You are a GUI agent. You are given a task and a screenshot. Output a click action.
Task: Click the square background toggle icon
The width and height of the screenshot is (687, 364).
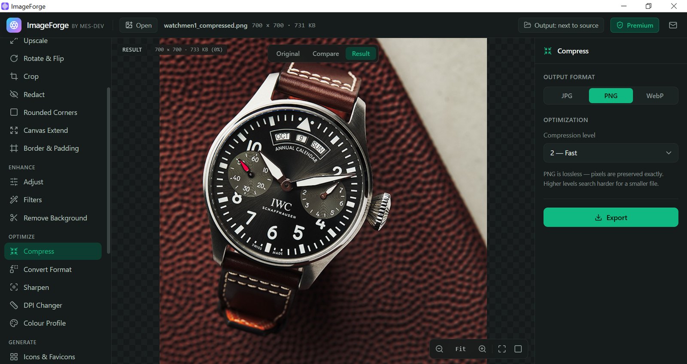pos(518,349)
